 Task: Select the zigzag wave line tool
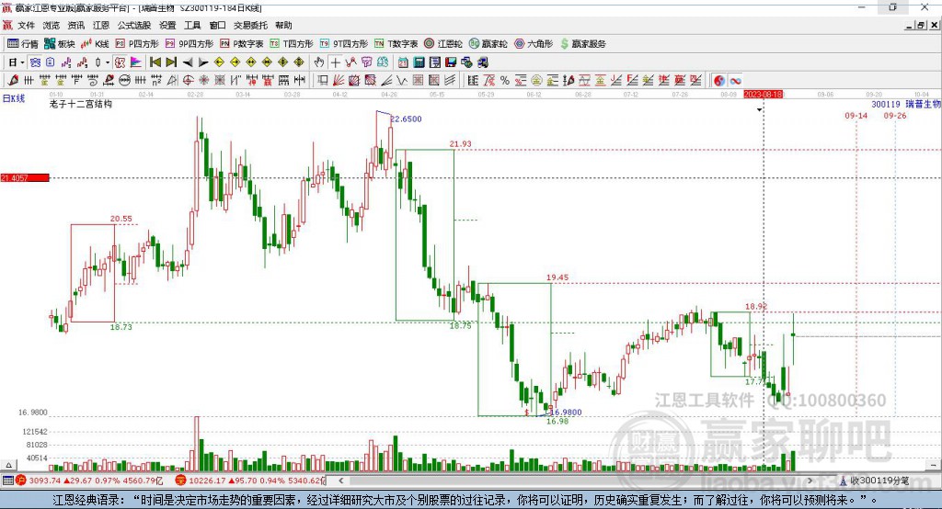[402, 81]
